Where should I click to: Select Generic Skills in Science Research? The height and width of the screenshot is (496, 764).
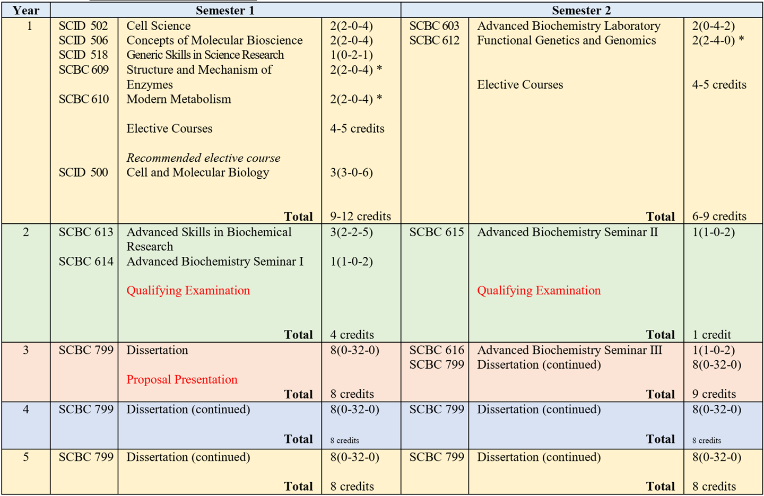(205, 55)
